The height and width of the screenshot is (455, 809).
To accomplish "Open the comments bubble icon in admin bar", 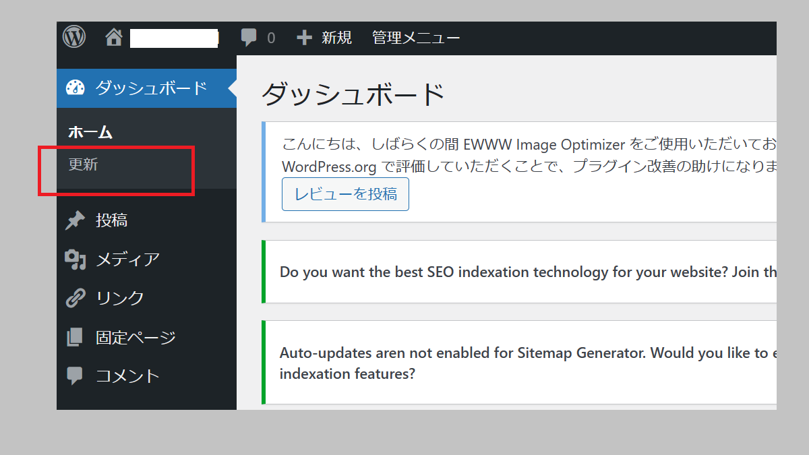I will [x=249, y=38].
